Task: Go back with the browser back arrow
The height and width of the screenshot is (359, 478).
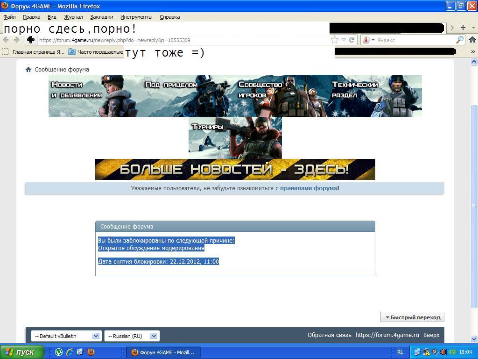Action: coord(6,40)
